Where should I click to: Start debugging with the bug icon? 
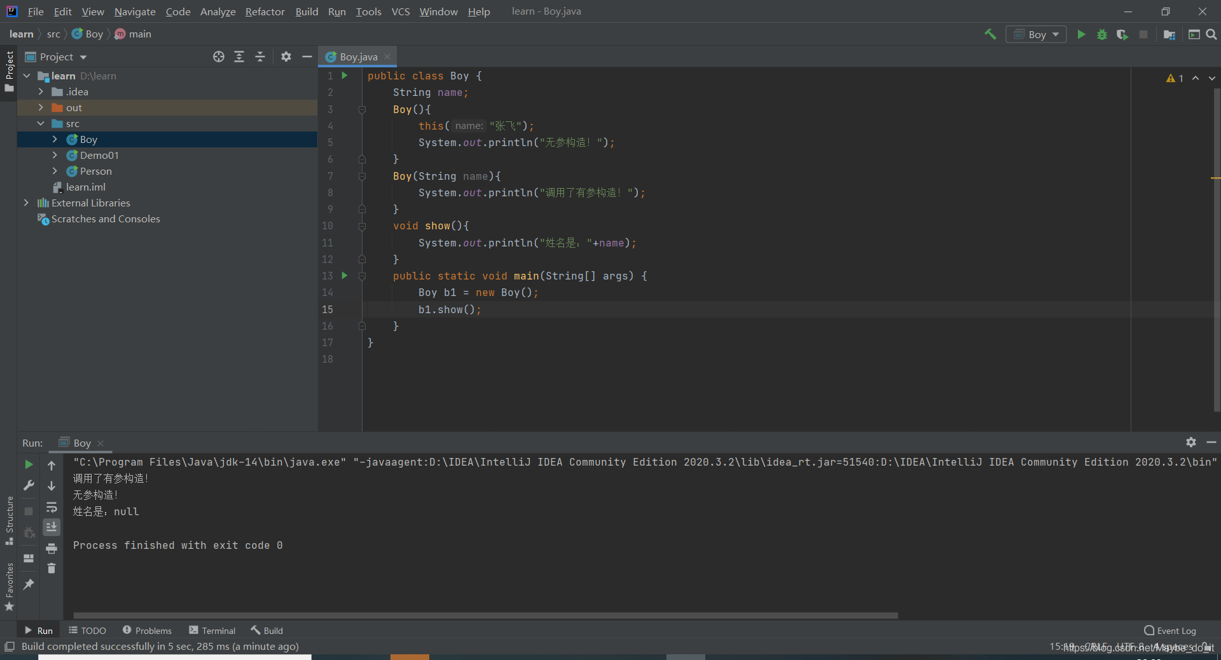pyautogui.click(x=1102, y=34)
